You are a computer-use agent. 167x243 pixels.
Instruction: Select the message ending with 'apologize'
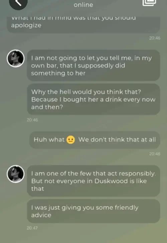click(x=83, y=24)
